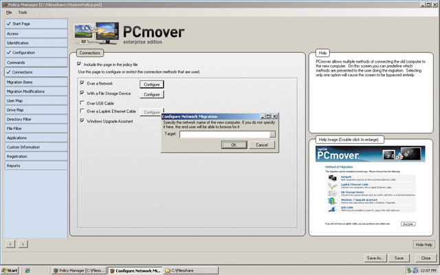Enable the Over USB Cable option
Screen dimensions: 440x275
coord(82,103)
